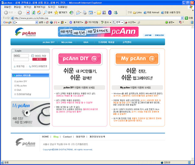Open the Research books icon
This screenshot has height=165, width=195.
tap(104, 12)
